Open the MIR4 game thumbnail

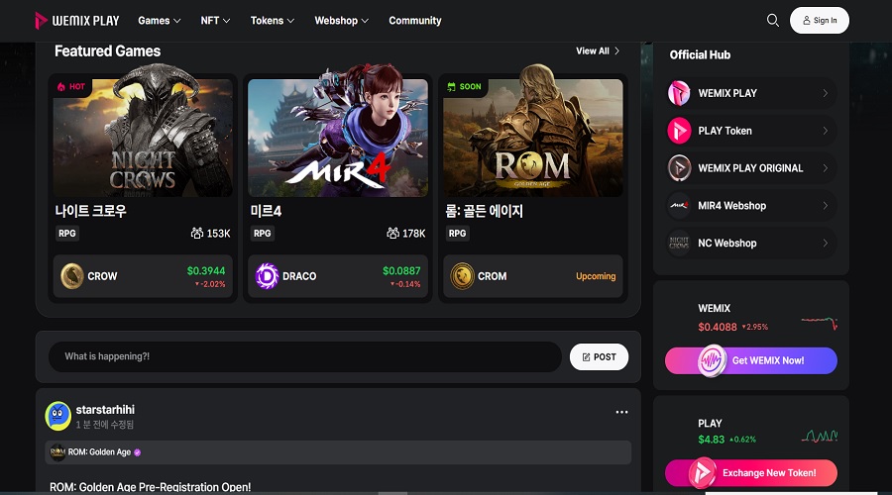(x=338, y=137)
